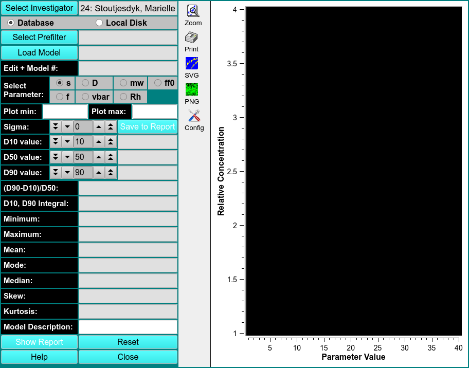Decrease D10 value with single down arrow
This screenshot has width=469, height=368.
click(x=67, y=142)
